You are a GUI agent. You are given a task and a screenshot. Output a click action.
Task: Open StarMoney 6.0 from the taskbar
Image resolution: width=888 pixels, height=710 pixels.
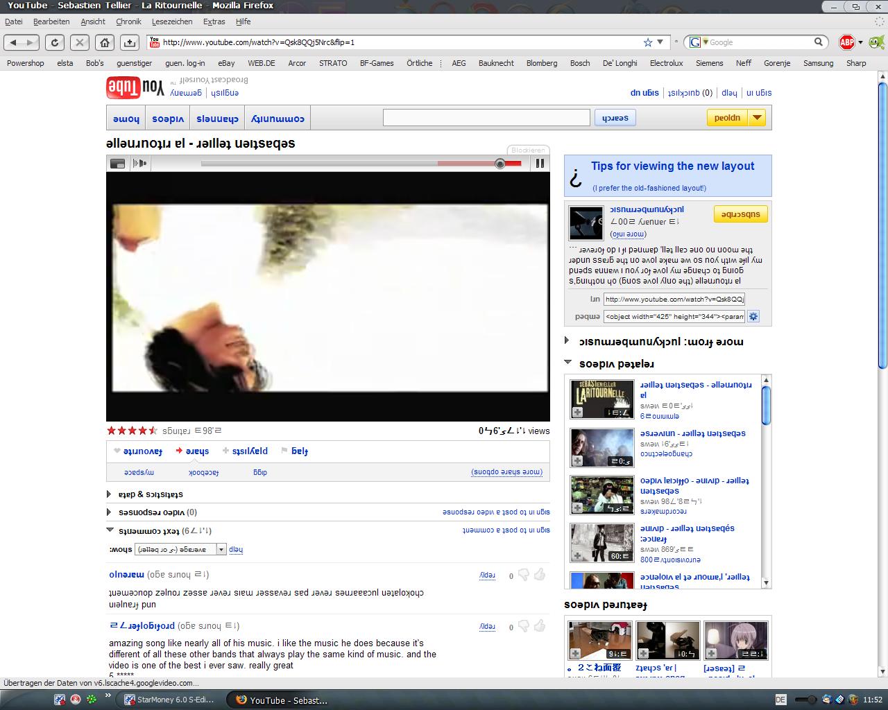(169, 700)
